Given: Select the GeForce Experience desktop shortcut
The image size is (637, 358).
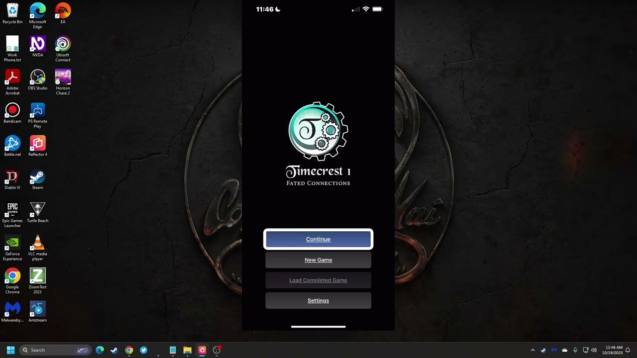Looking at the screenshot, I should pos(12,248).
